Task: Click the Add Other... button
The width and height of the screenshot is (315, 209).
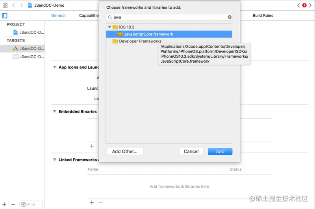Action: [125, 152]
